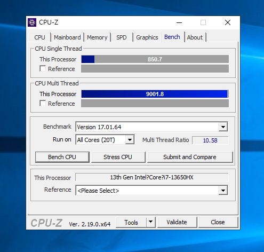Click the Close button at bottom
This screenshot has height=252, width=264.
(218, 222)
